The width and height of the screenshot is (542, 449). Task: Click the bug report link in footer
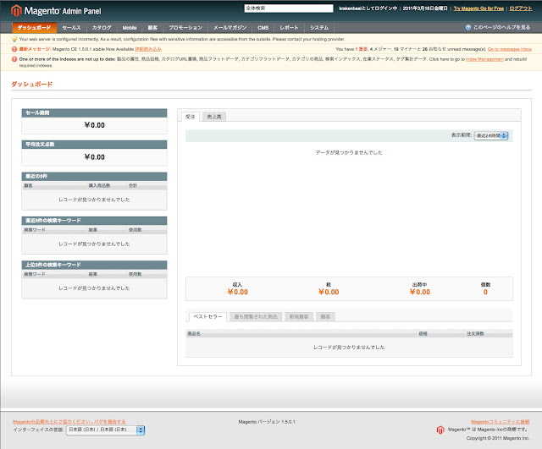(69, 422)
